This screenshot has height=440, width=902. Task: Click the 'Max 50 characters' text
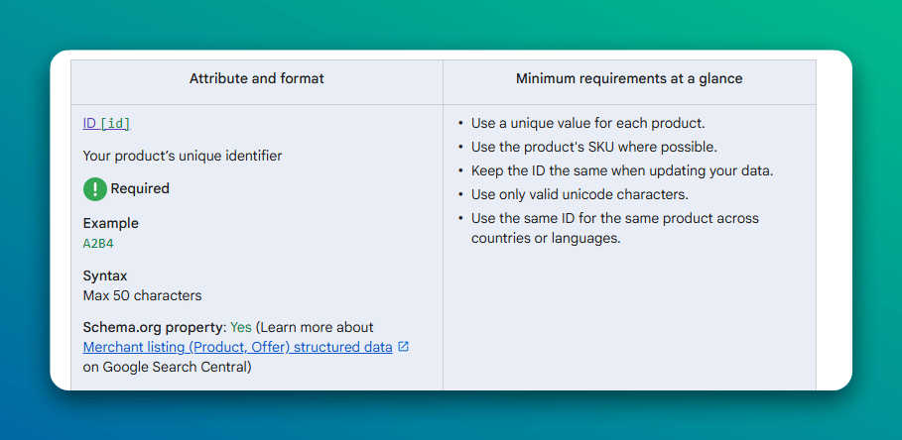(142, 295)
